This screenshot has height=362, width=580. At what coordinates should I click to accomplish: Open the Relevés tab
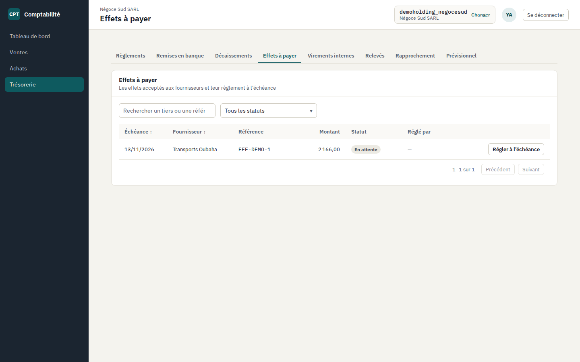click(375, 56)
